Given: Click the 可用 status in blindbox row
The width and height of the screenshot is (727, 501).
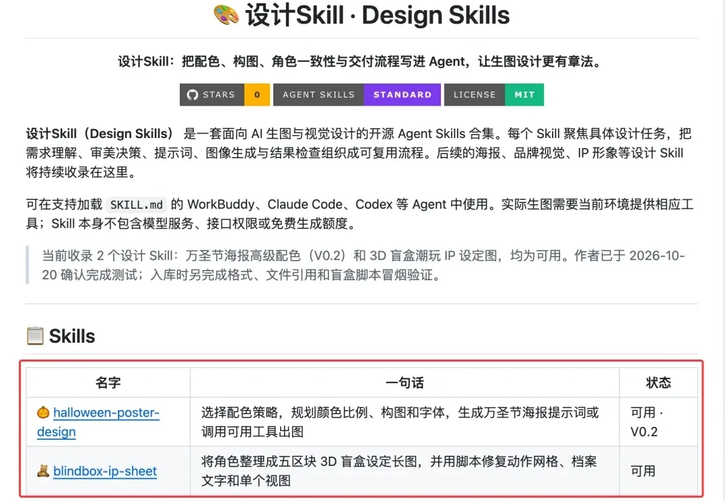Looking at the screenshot, I should 643,471.
